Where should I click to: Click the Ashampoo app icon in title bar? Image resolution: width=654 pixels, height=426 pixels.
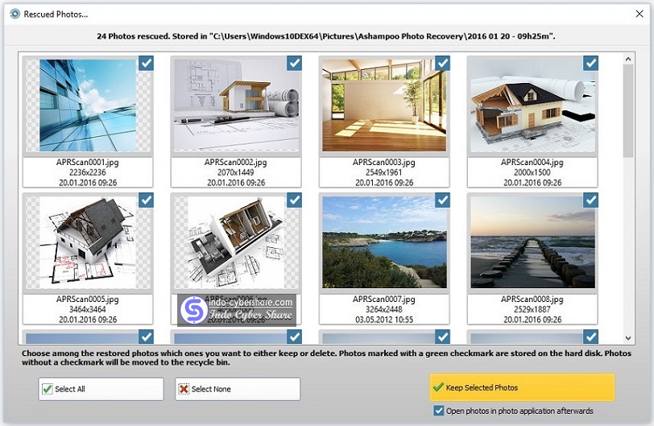pyautogui.click(x=15, y=14)
